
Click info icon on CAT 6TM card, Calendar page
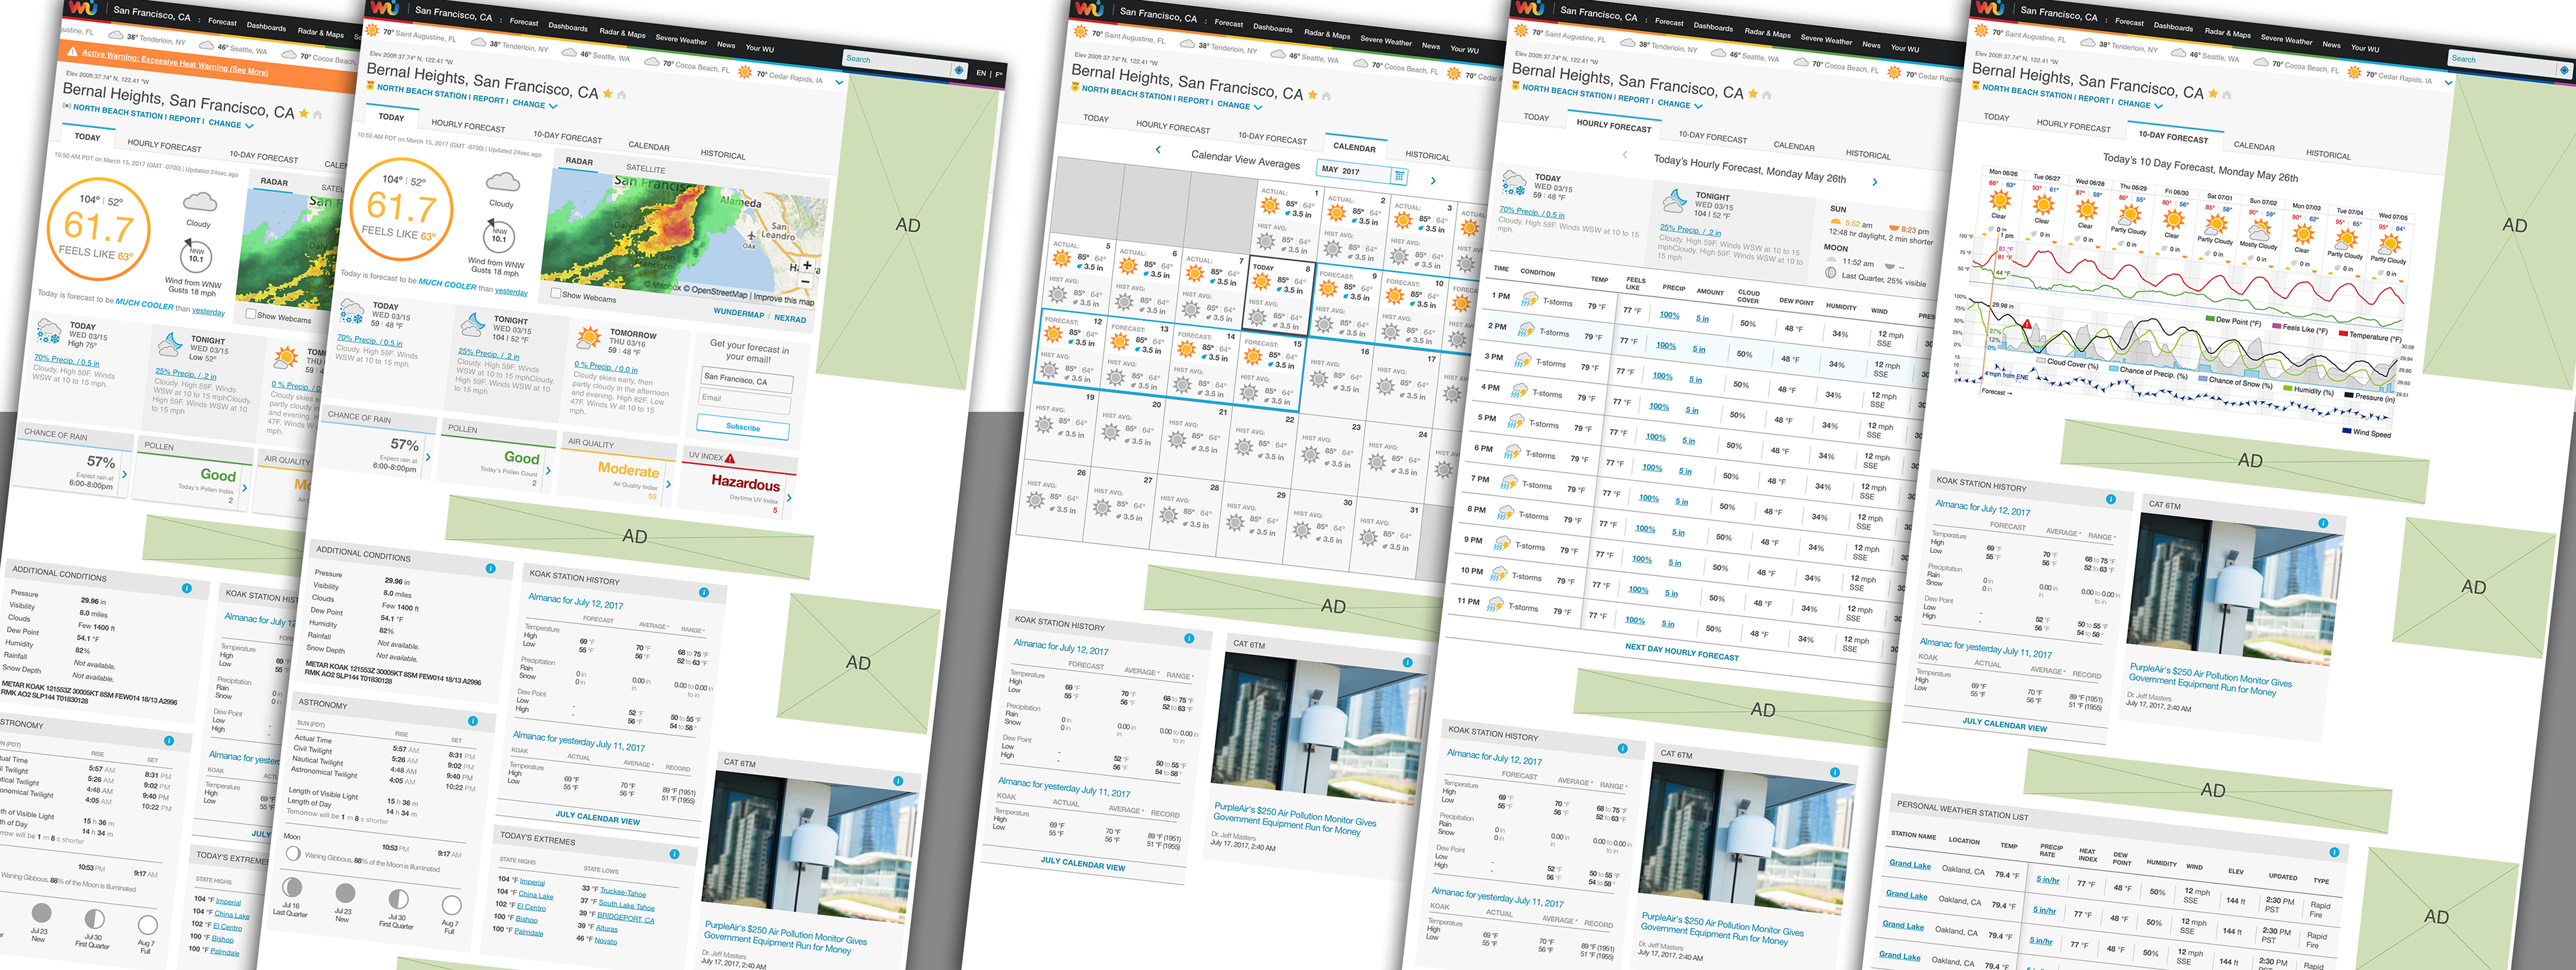click(1407, 662)
